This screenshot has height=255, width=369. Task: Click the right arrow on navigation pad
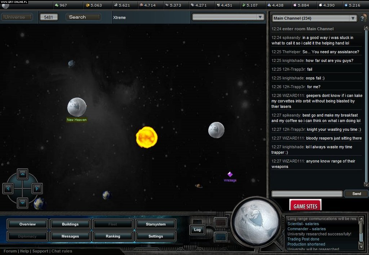point(37,188)
